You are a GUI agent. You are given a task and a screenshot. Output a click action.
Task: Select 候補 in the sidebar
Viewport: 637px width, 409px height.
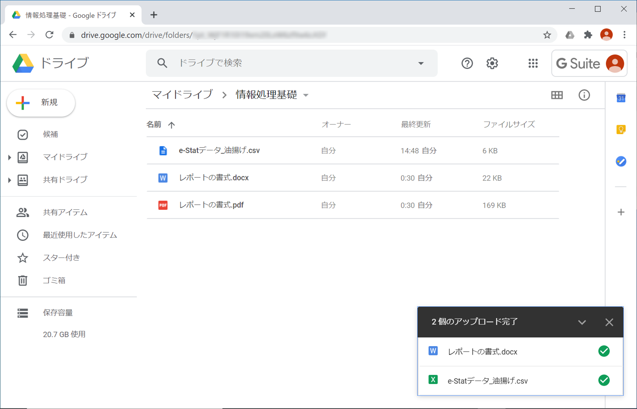pos(50,135)
